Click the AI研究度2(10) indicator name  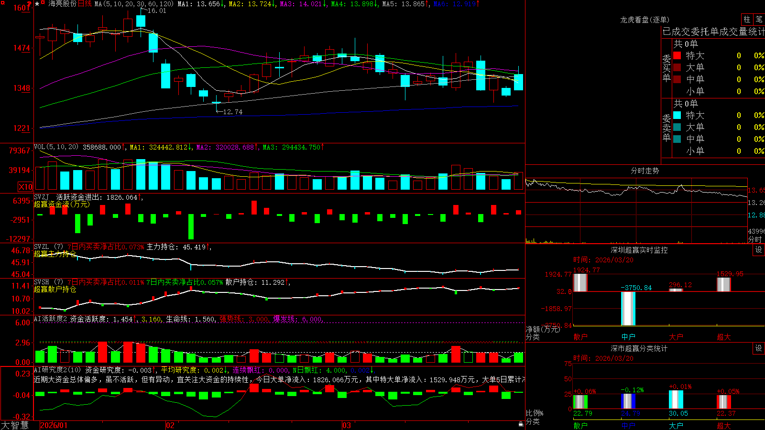pyautogui.click(x=57, y=370)
